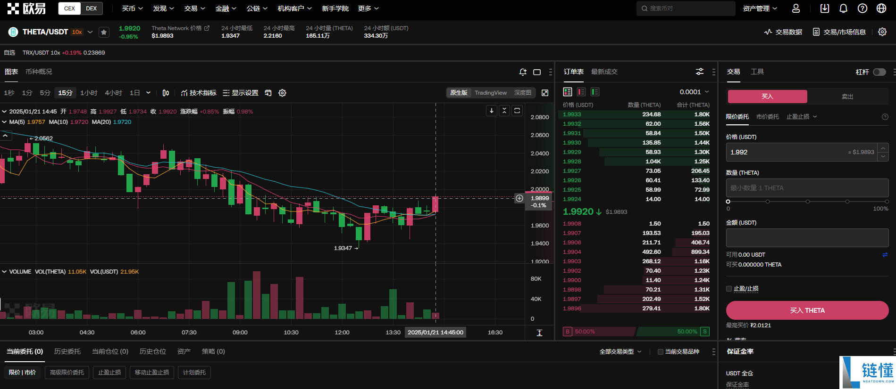Open 显示设置 display settings
The image size is (896, 389).
pos(241,93)
